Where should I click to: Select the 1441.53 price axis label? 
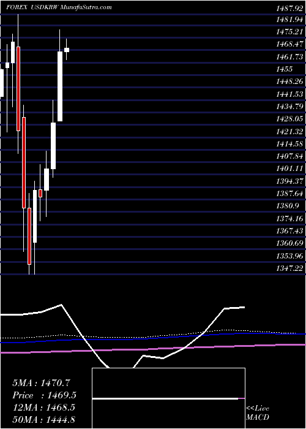(x=289, y=94)
